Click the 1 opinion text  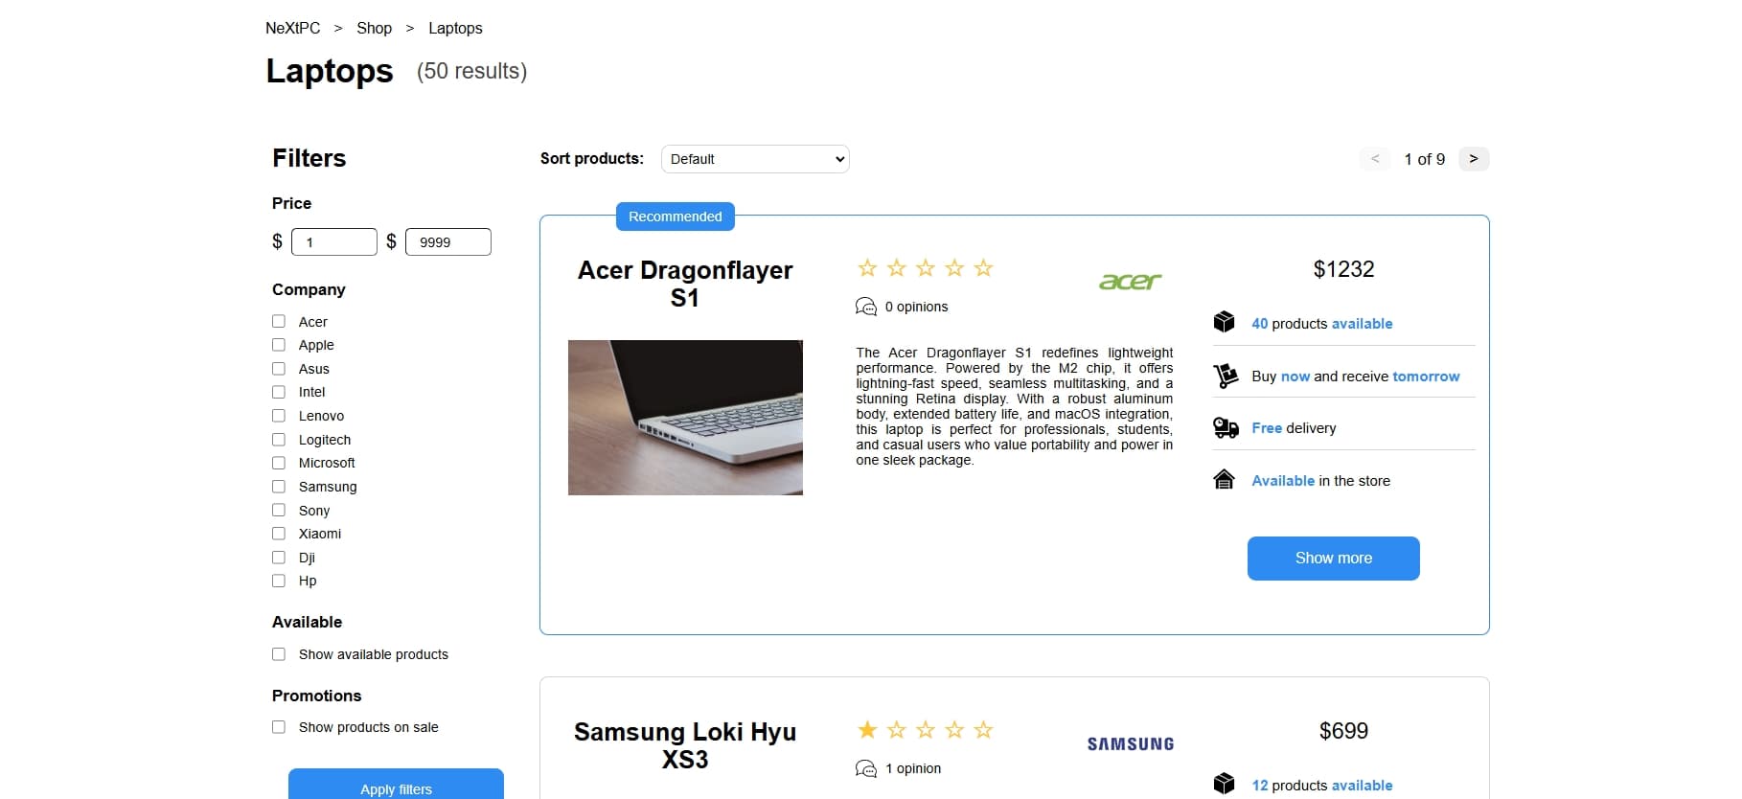point(914,768)
